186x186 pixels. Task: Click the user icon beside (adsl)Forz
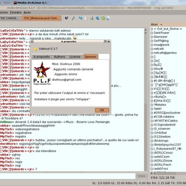pyautogui.click(x=152, y=169)
